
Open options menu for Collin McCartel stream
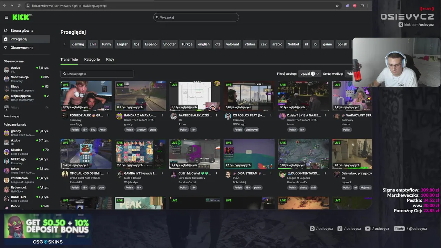tap(217, 173)
